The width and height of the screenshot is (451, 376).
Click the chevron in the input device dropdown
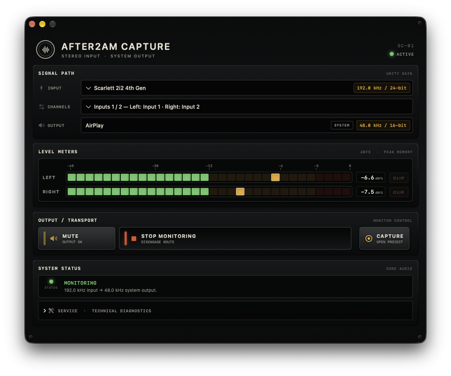click(x=88, y=88)
